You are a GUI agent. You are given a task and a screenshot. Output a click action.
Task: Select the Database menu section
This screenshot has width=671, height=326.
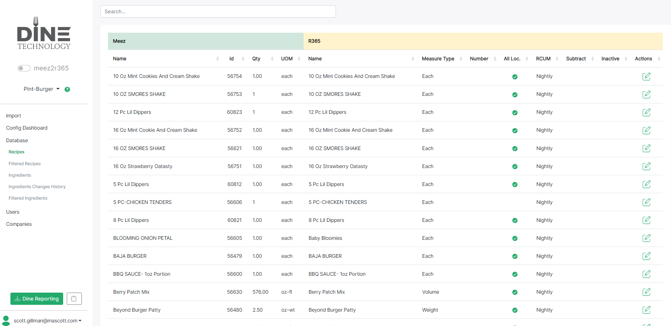tap(17, 140)
